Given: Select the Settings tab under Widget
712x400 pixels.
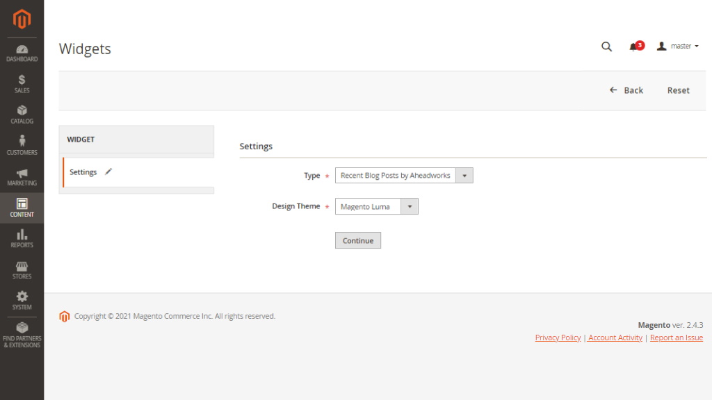Looking at the screenshot, I should coord(138,172).
